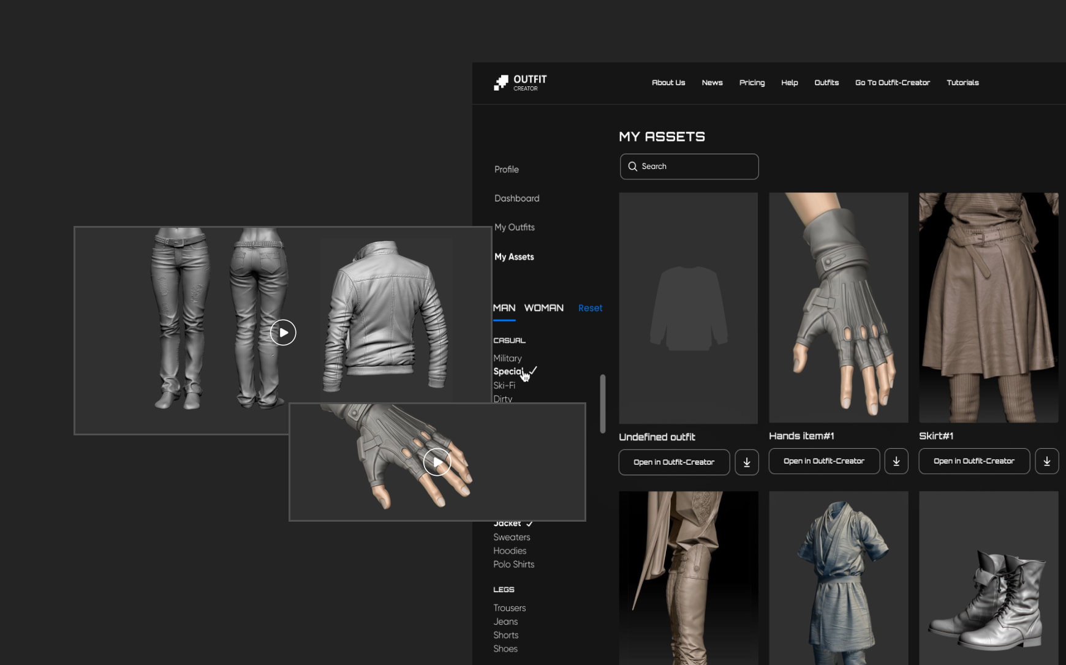Download the Hands item#1 asset
This screenshot has width=1066, height=665.
pyautogui.click(x=896, y=461)
